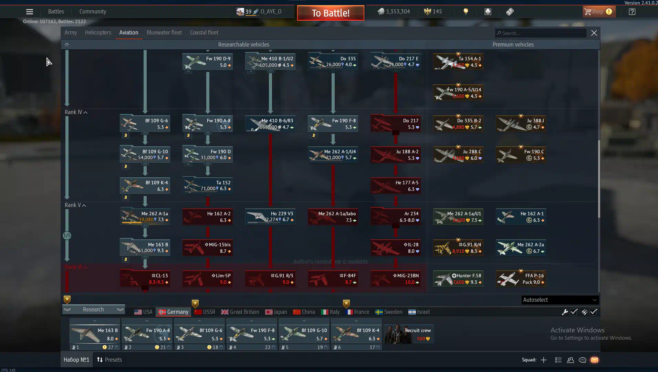Open the orange mail envelope icon
This screenshot has height=372, width=658.
(x=595, y=360)
